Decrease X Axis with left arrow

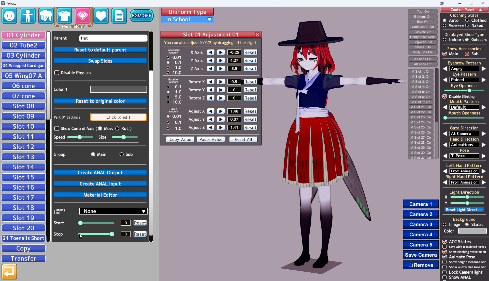[211, 52]
